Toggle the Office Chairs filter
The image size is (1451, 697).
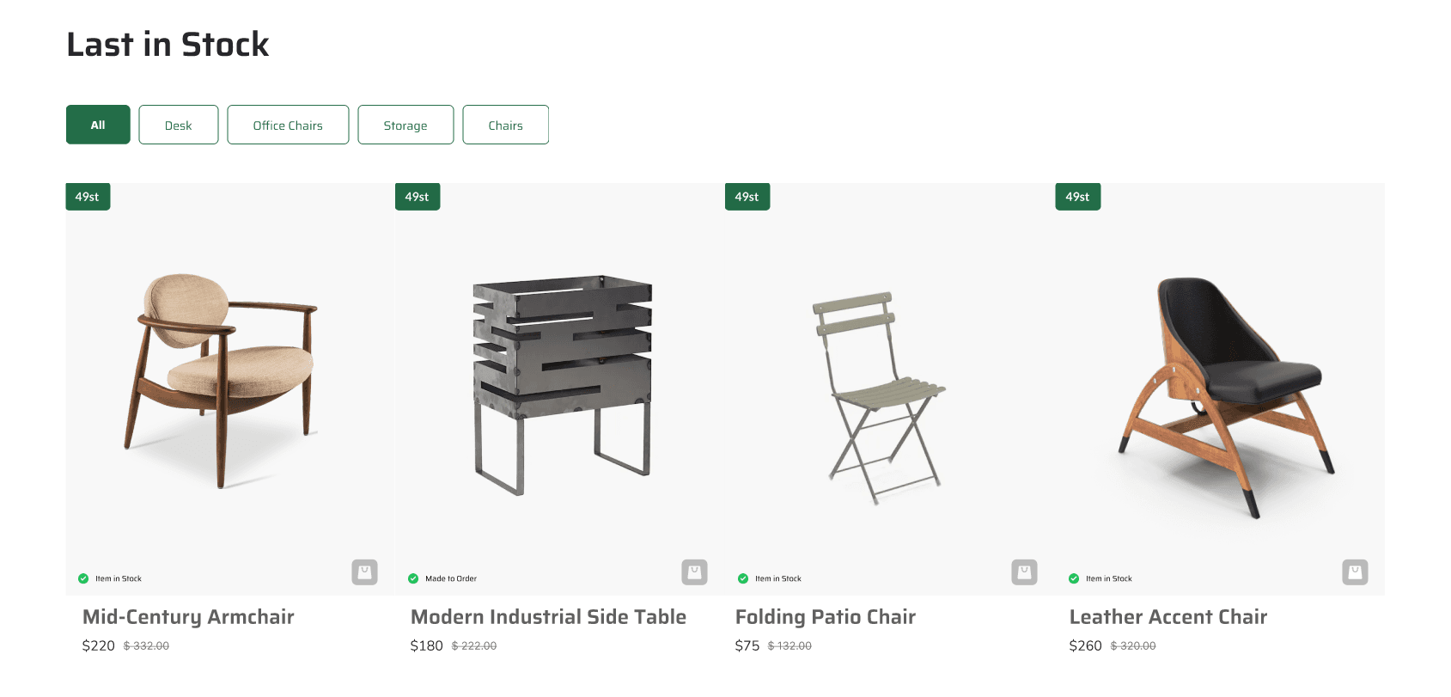click(288, 125)
